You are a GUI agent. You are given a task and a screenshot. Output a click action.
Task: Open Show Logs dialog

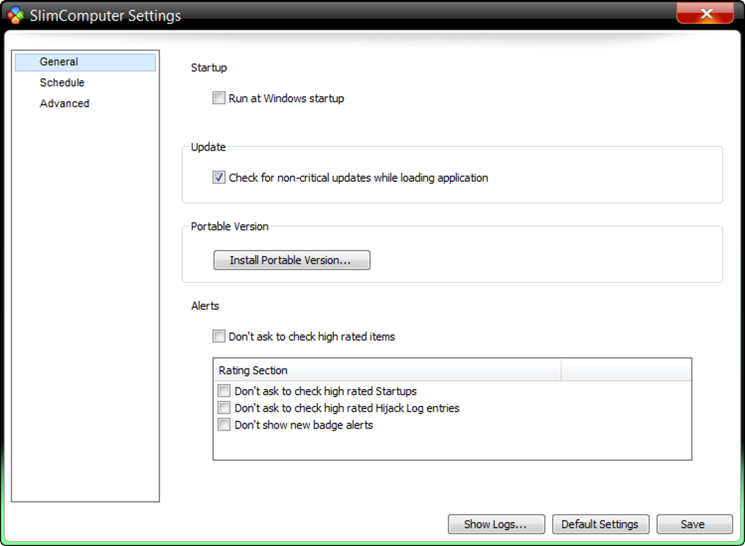[496, 524]
